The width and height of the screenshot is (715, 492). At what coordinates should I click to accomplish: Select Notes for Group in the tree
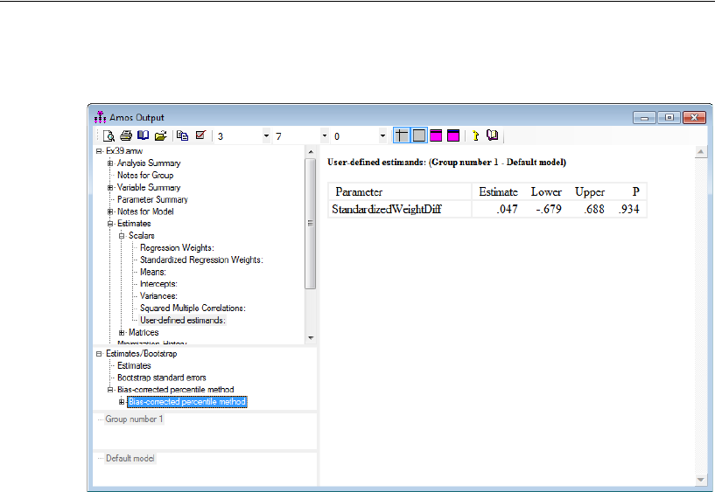click(145, 176)
